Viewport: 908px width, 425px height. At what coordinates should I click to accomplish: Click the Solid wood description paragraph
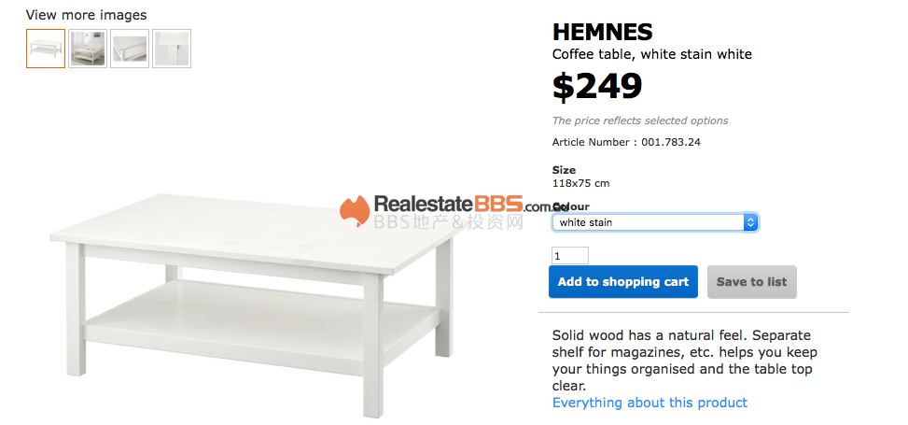pos(684,360)
